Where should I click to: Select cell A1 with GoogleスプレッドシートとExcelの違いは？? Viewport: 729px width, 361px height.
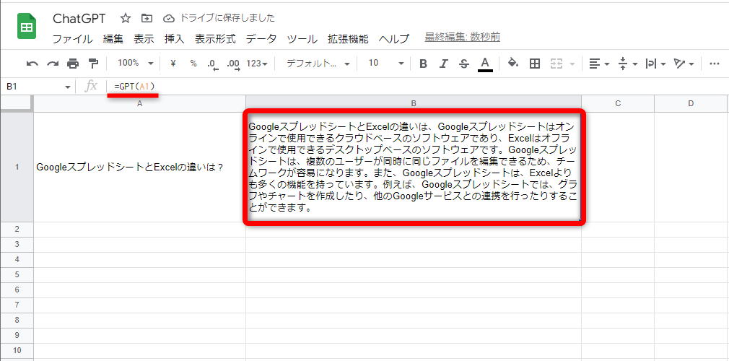click(x=139, y=167)
